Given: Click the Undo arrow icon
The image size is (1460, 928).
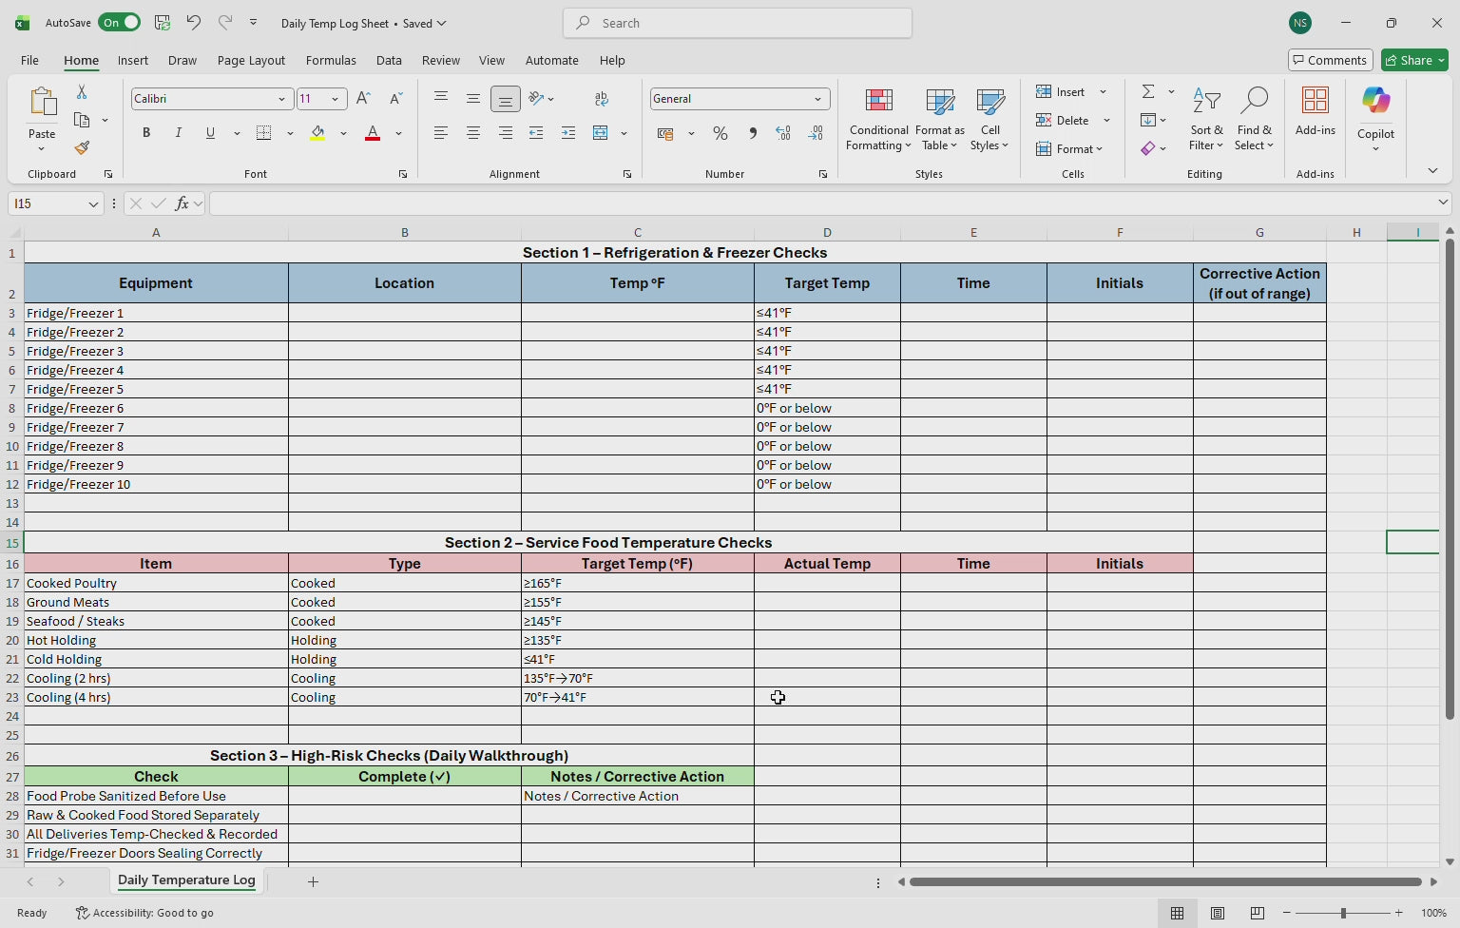Looking at the screenshot, I should click(194, 23).
